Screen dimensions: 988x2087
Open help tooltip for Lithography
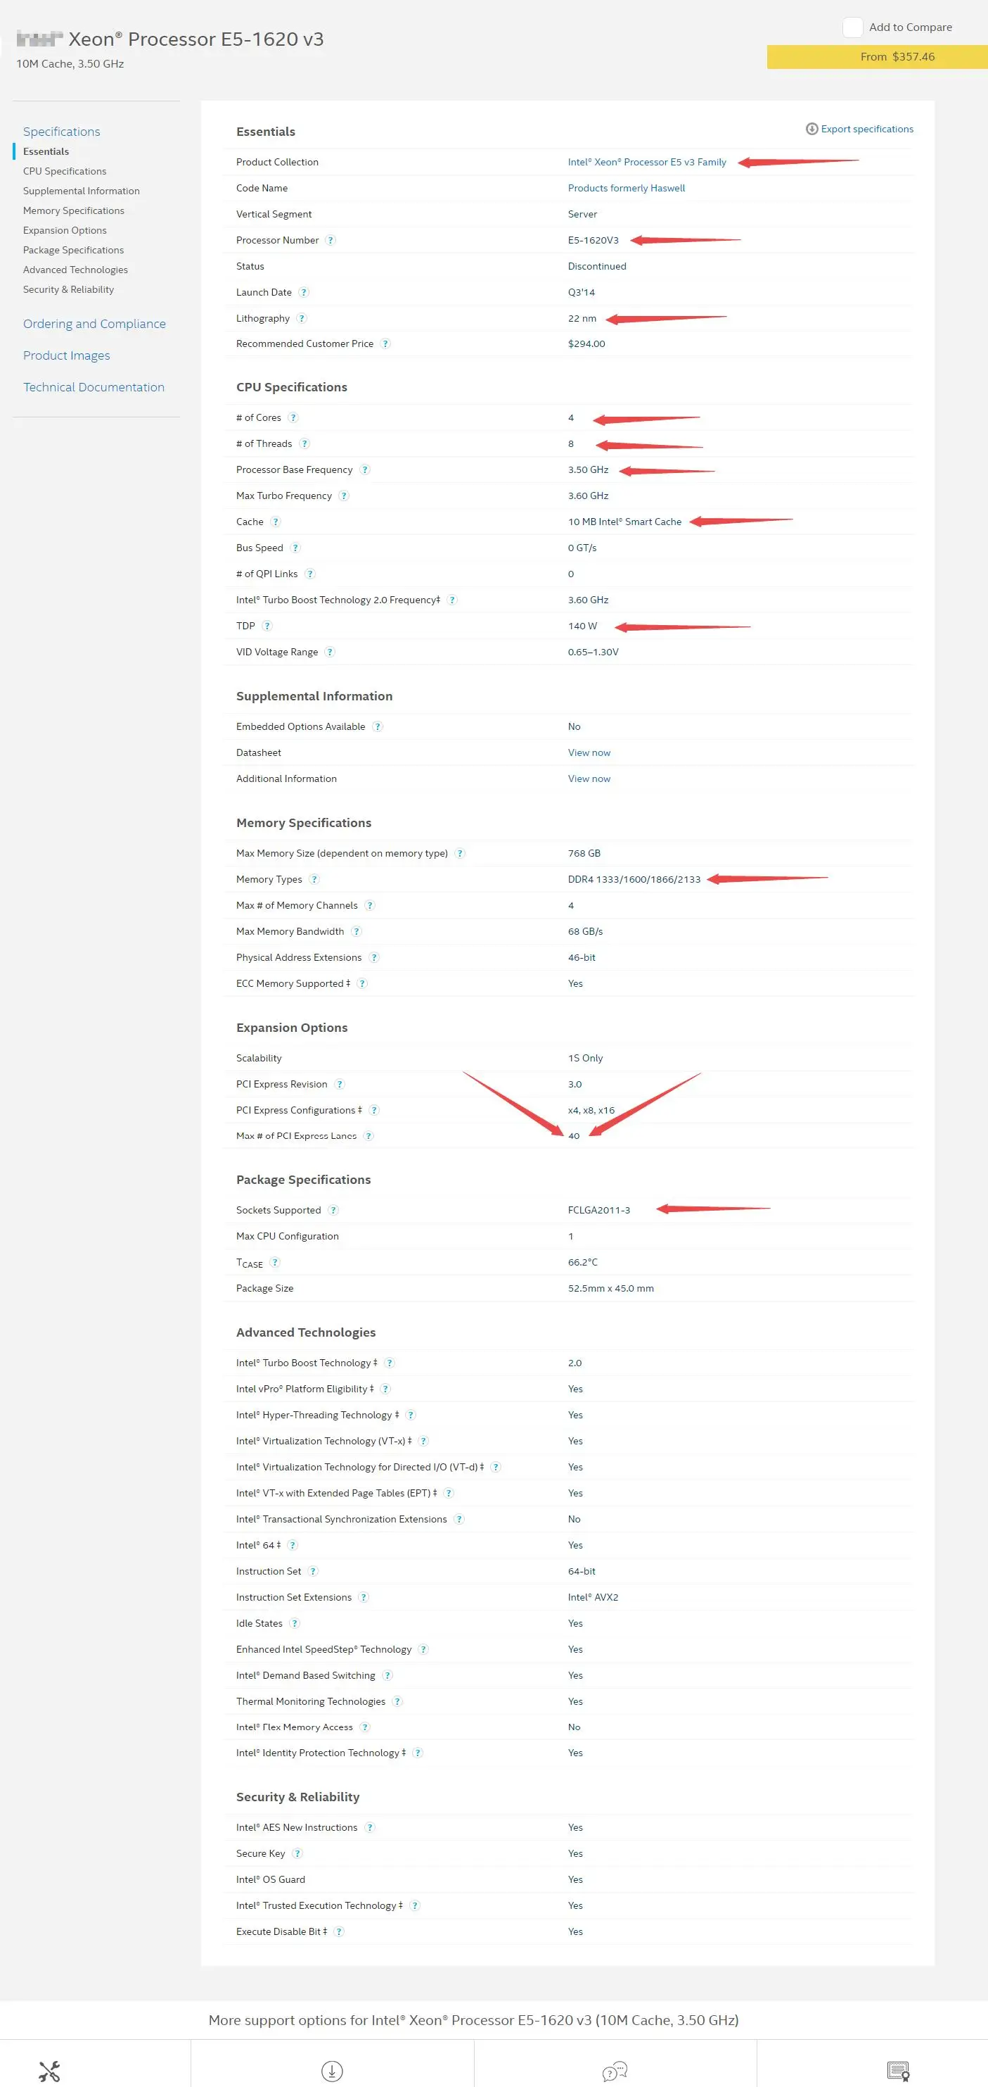302,318
